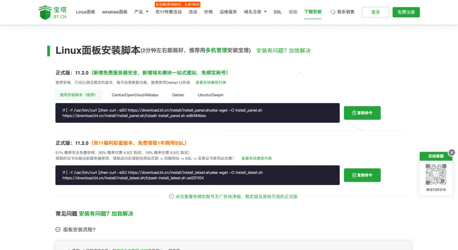Viewport: 458px width, 250px height.
Task: Copy the install_panel.sh command
Action: tap(362, 113)
